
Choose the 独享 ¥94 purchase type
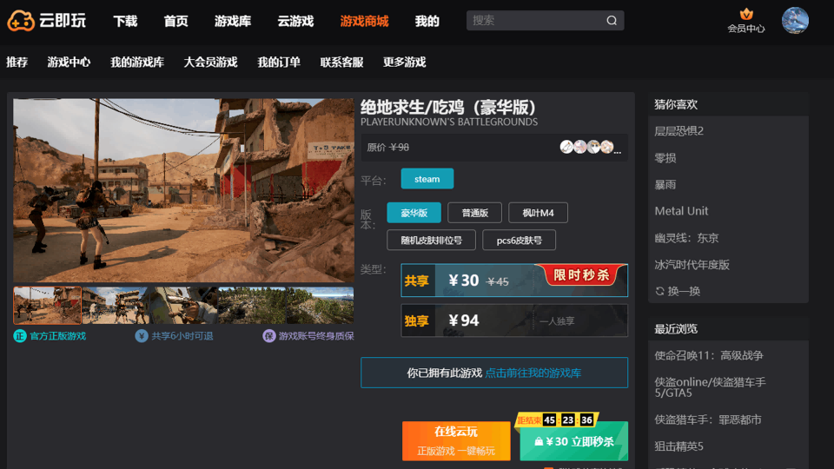[514, 320]
